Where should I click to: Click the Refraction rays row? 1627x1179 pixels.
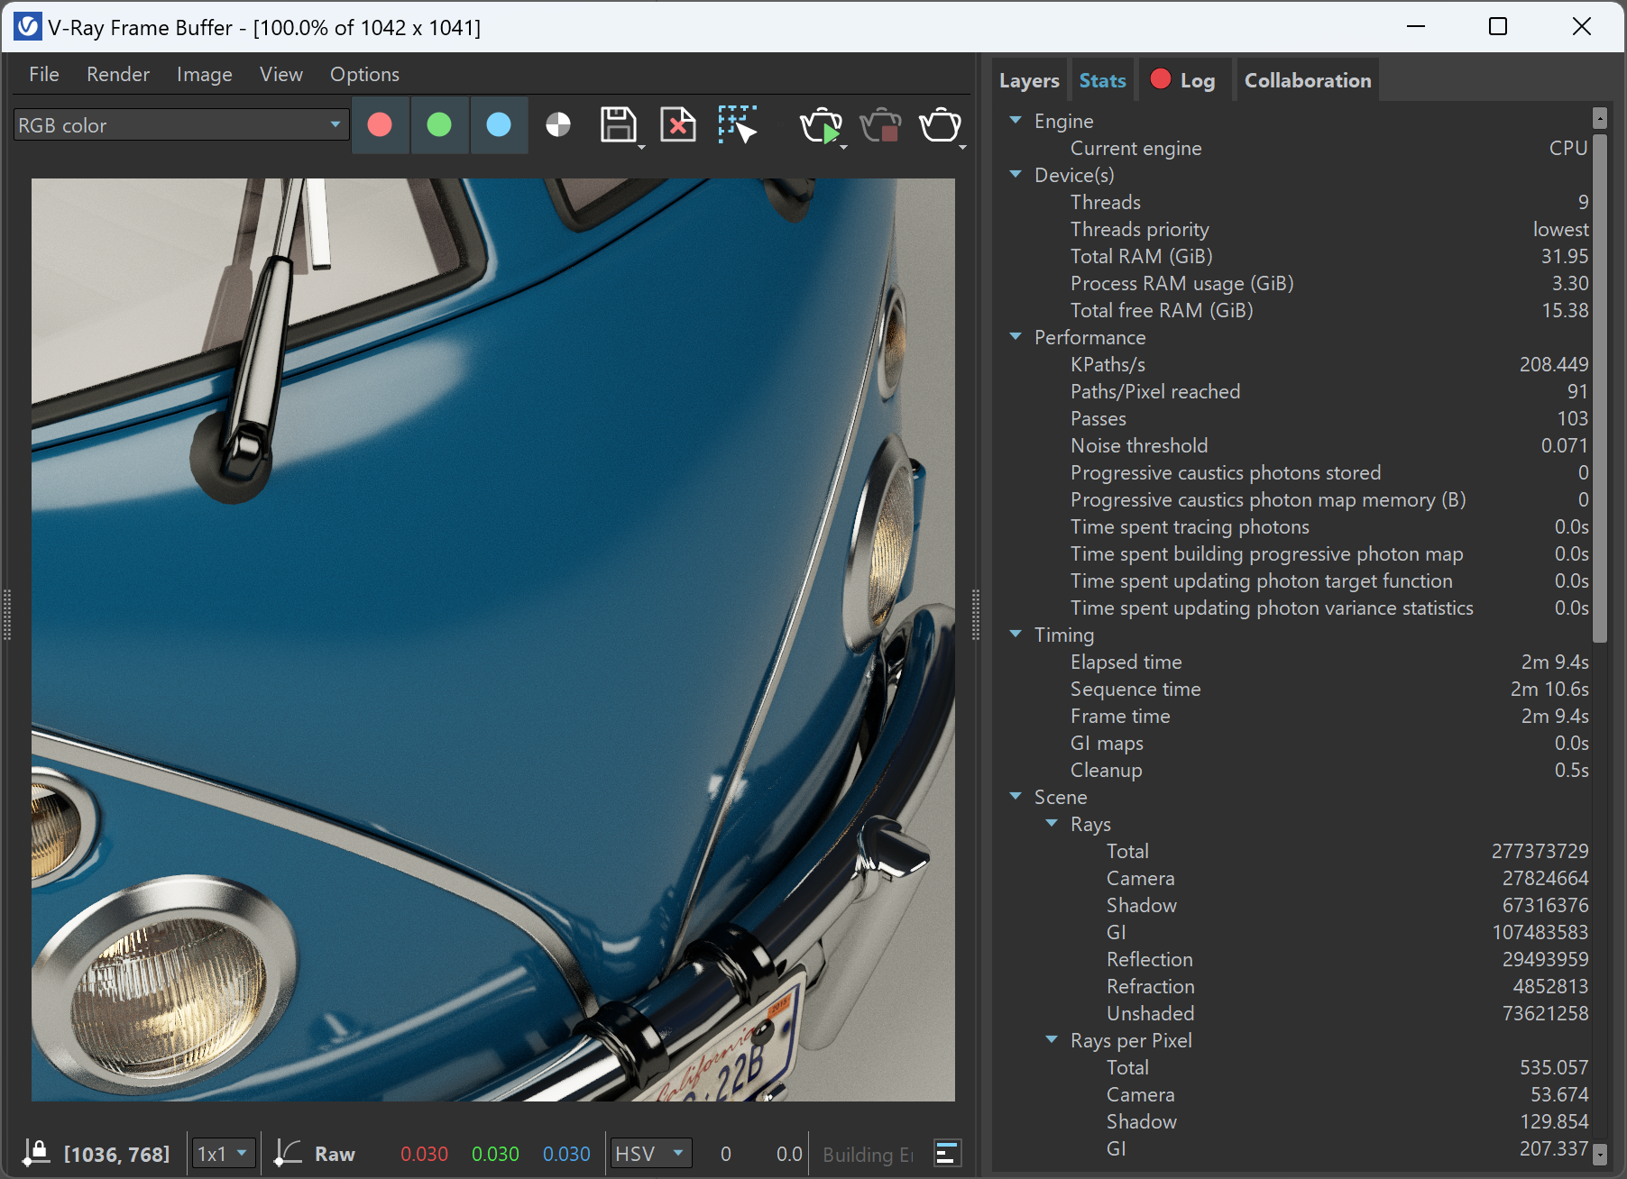coord(1299,986)
